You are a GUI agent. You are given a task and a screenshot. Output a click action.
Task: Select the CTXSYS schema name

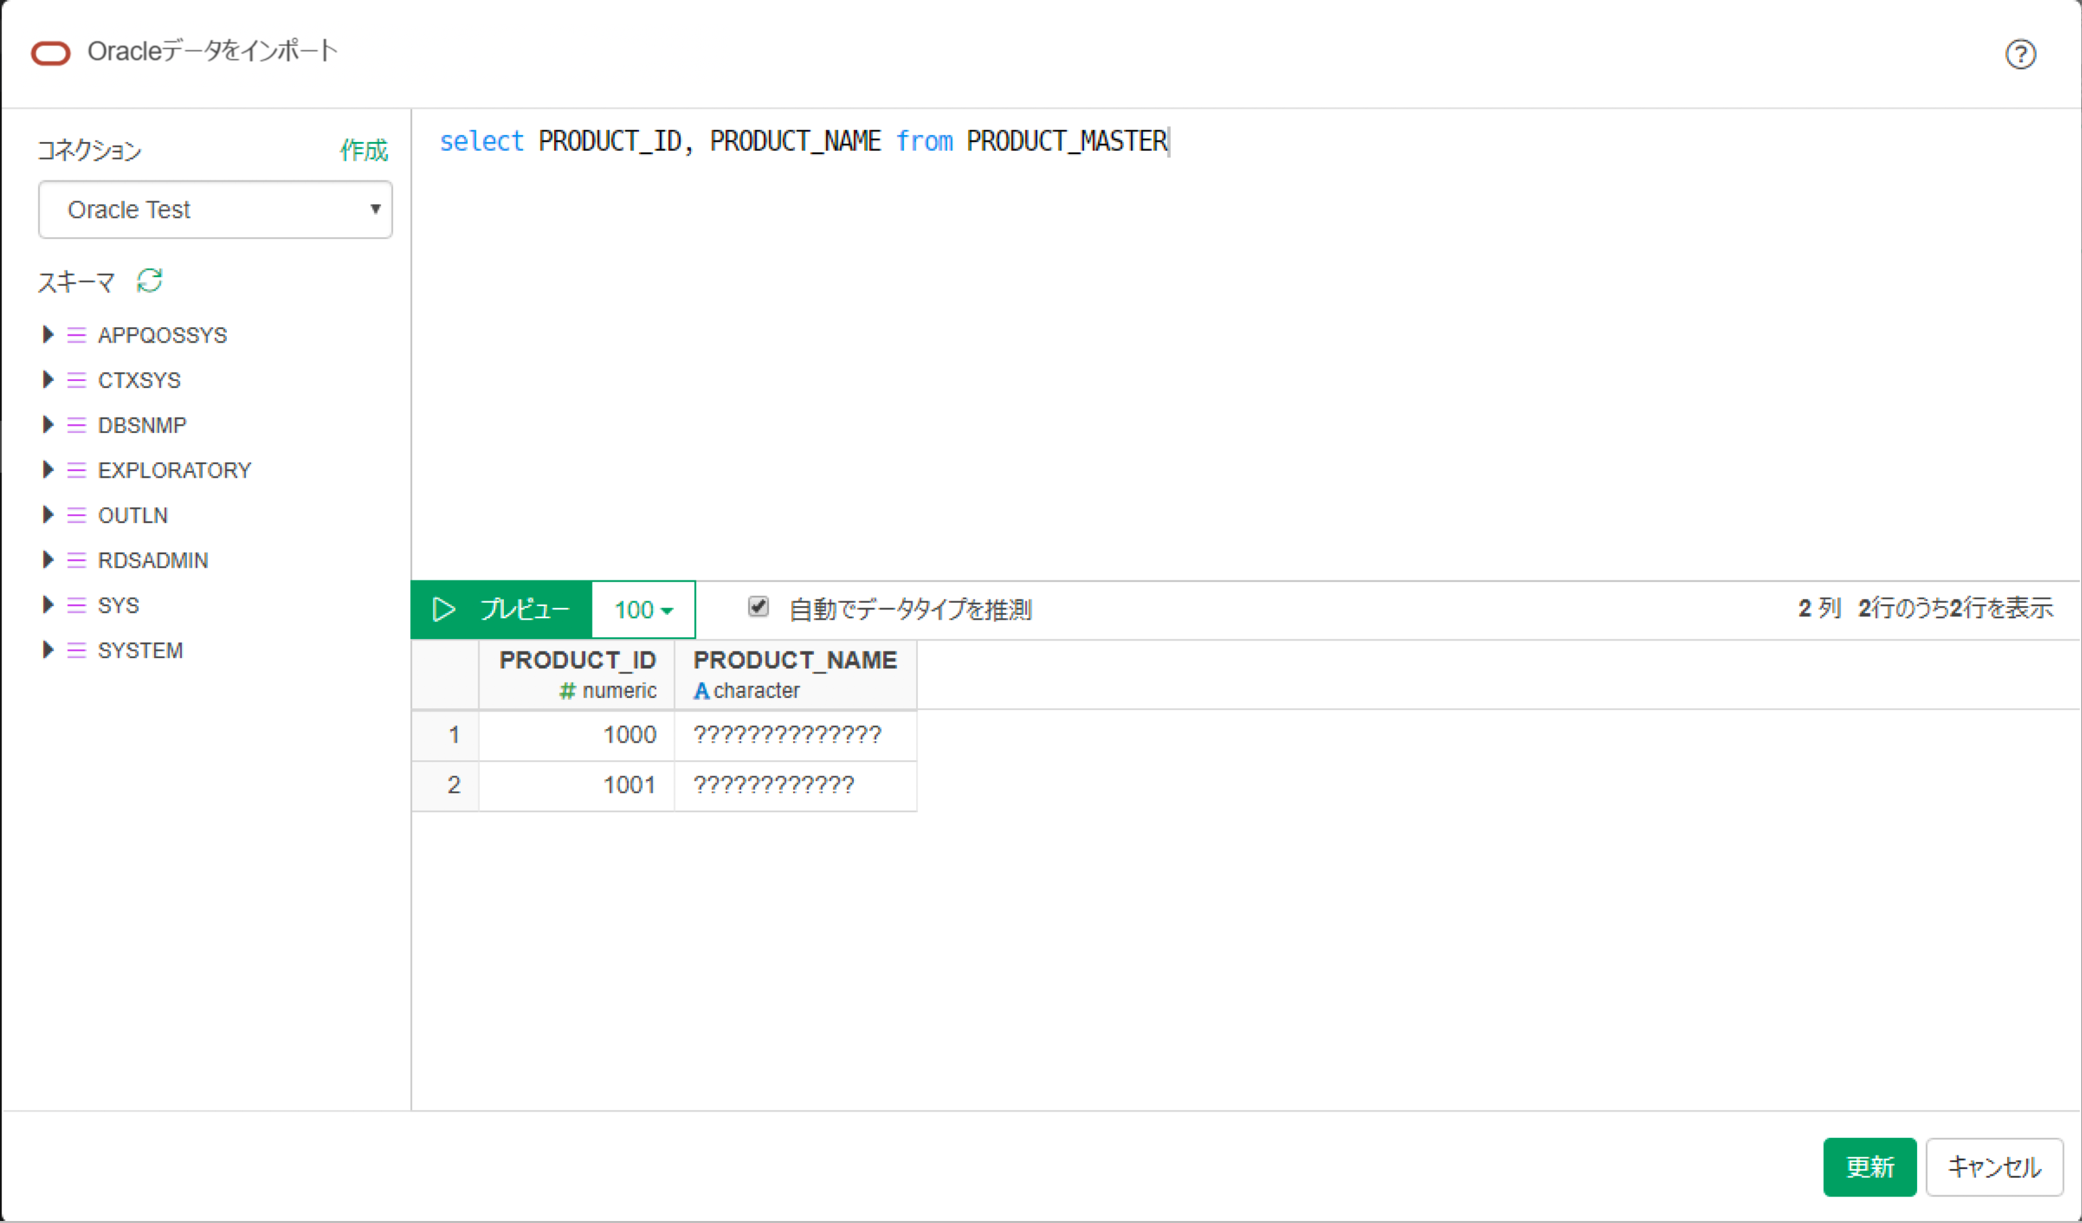(x=140, y=380)
